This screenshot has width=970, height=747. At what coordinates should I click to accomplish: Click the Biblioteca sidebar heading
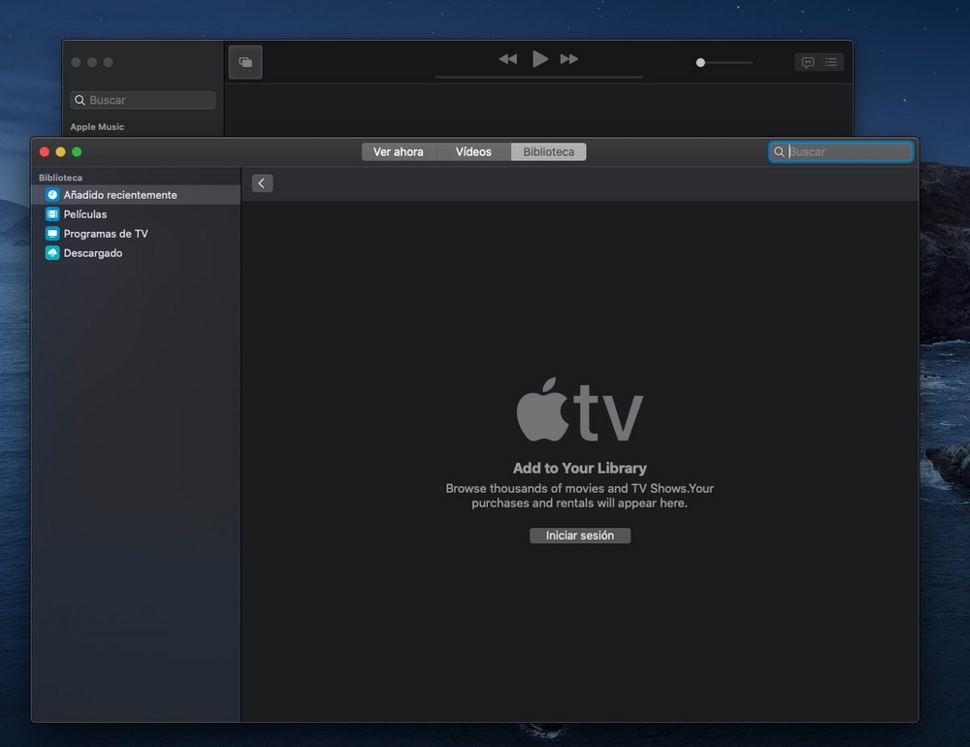(x=60, y=177)
